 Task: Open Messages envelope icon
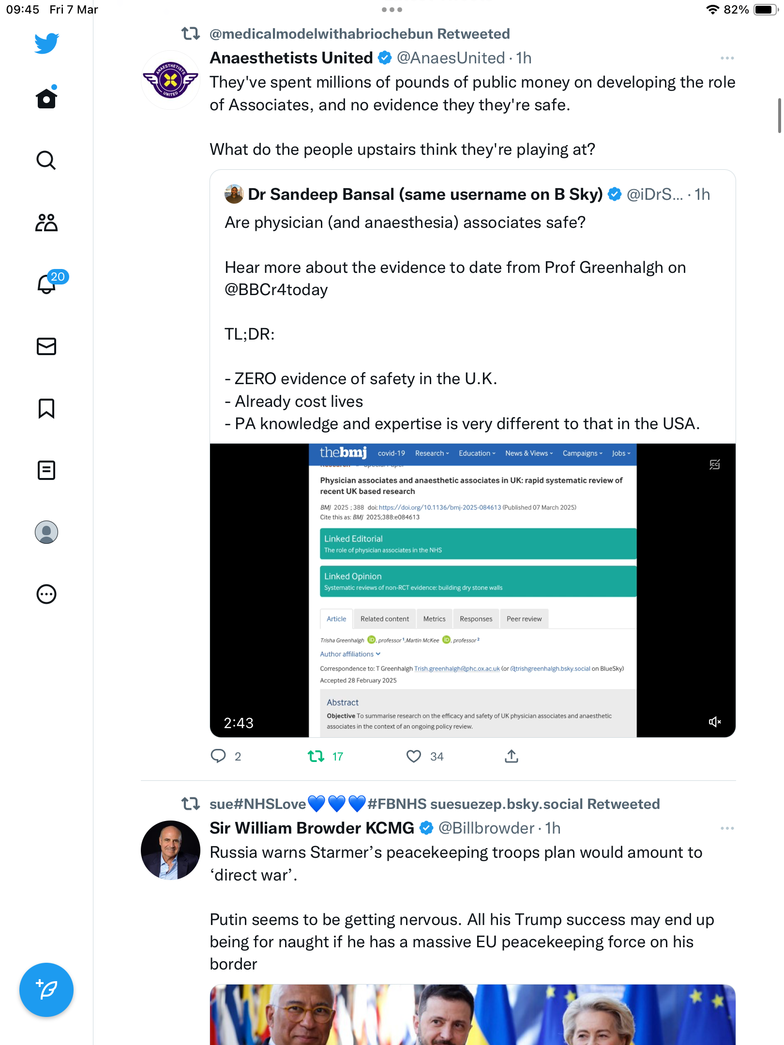click(46, 346)
